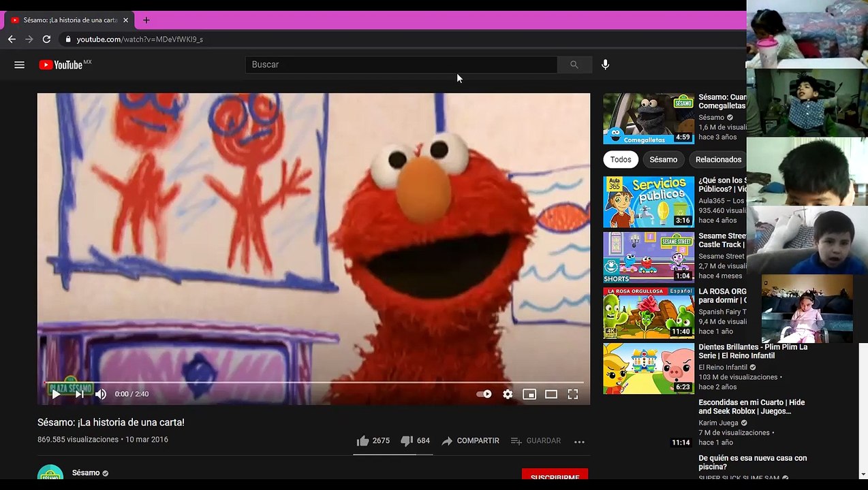The image size is (868, 490).
Task: Open the Sésamo channel name link
Action: tap(86, 473)
